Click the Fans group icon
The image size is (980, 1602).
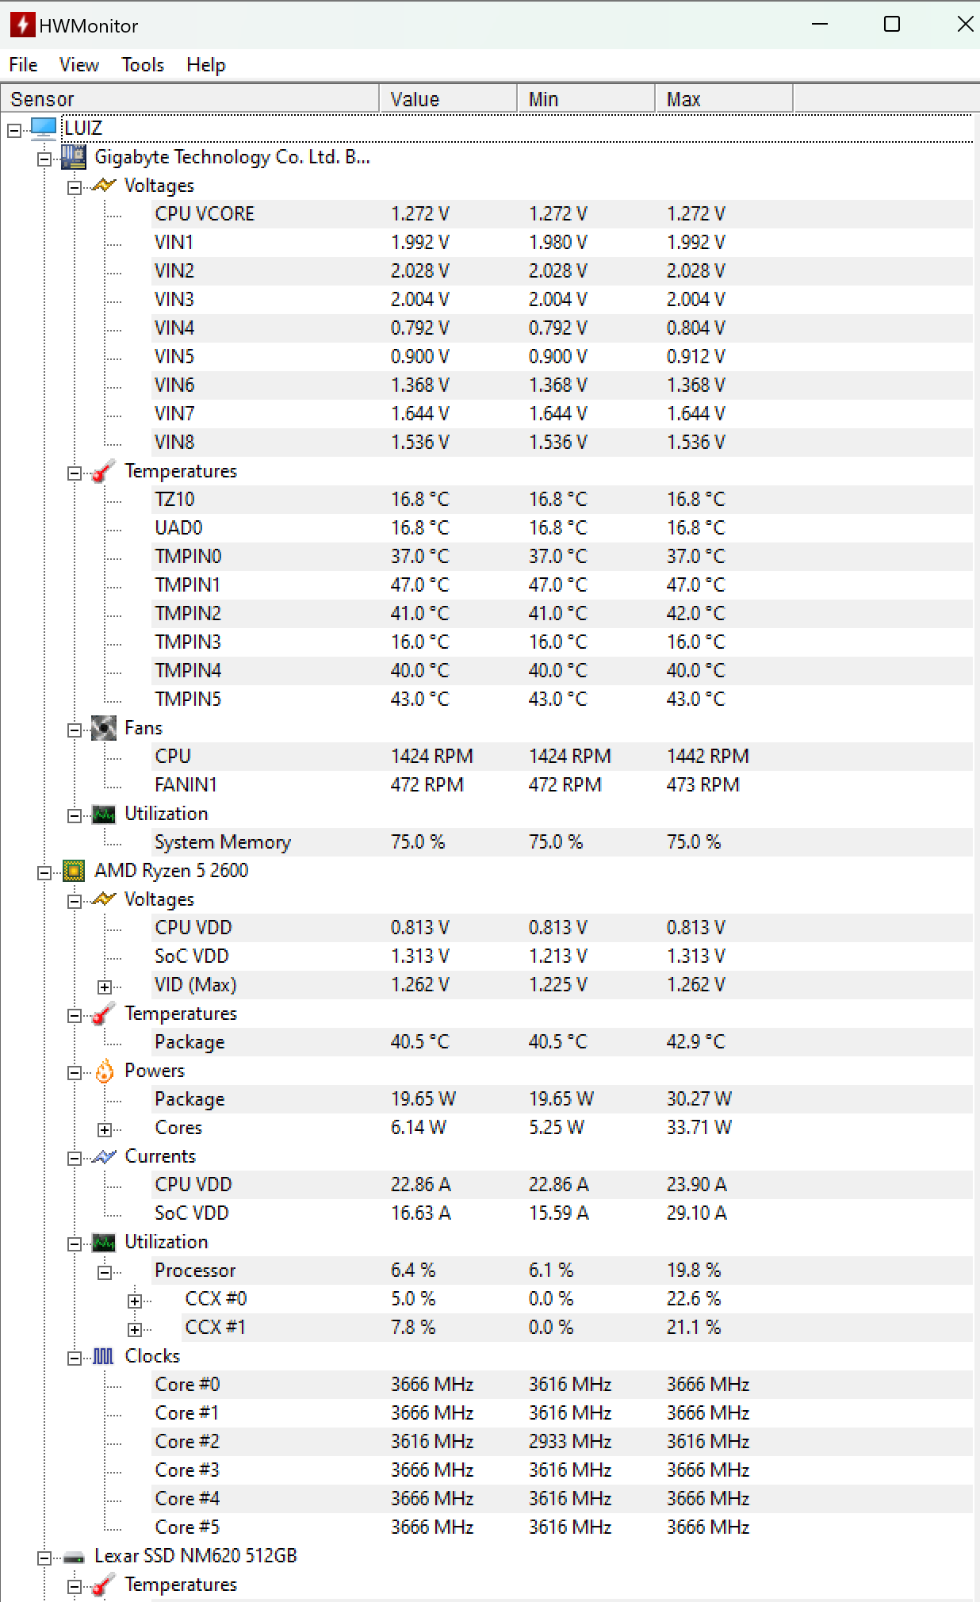(104, 728)
